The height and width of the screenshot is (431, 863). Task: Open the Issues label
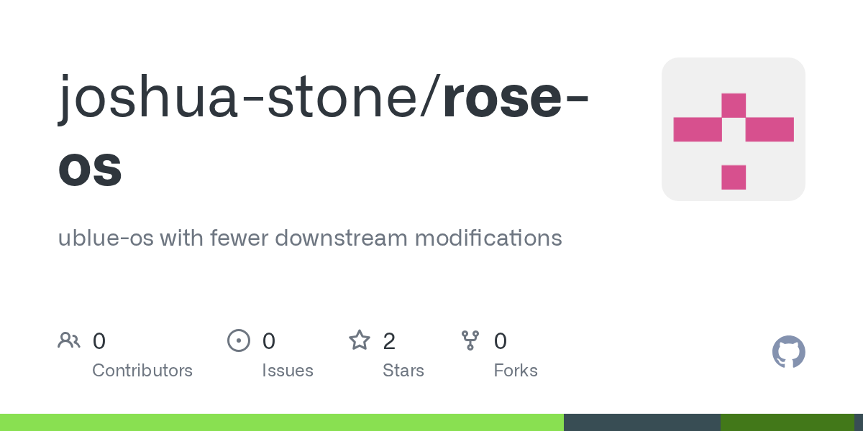tap(288, 371)
